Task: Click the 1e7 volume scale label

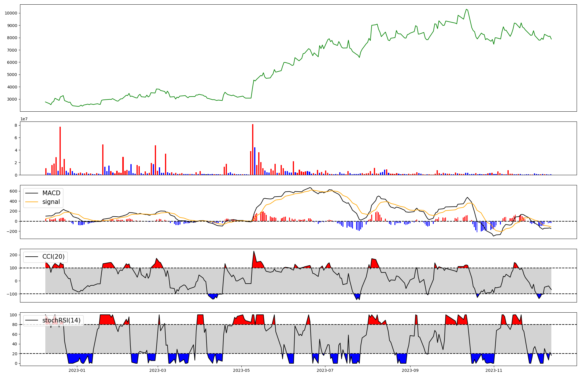Action: [24, 119]
